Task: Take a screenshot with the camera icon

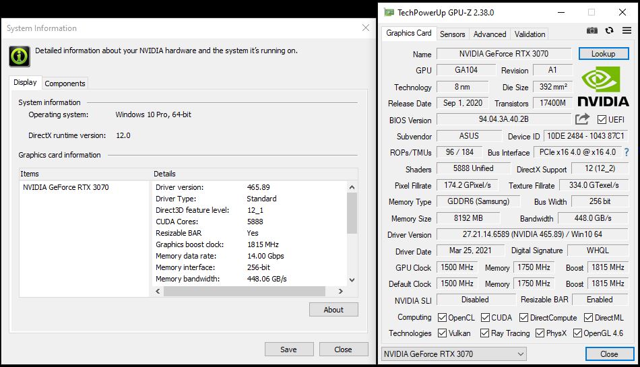Action: (x=591, y=30)
